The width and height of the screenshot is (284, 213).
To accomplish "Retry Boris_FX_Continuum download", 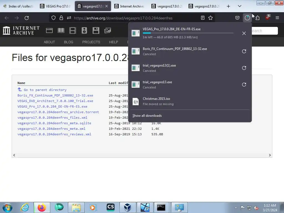I will (x=244, y=51).
